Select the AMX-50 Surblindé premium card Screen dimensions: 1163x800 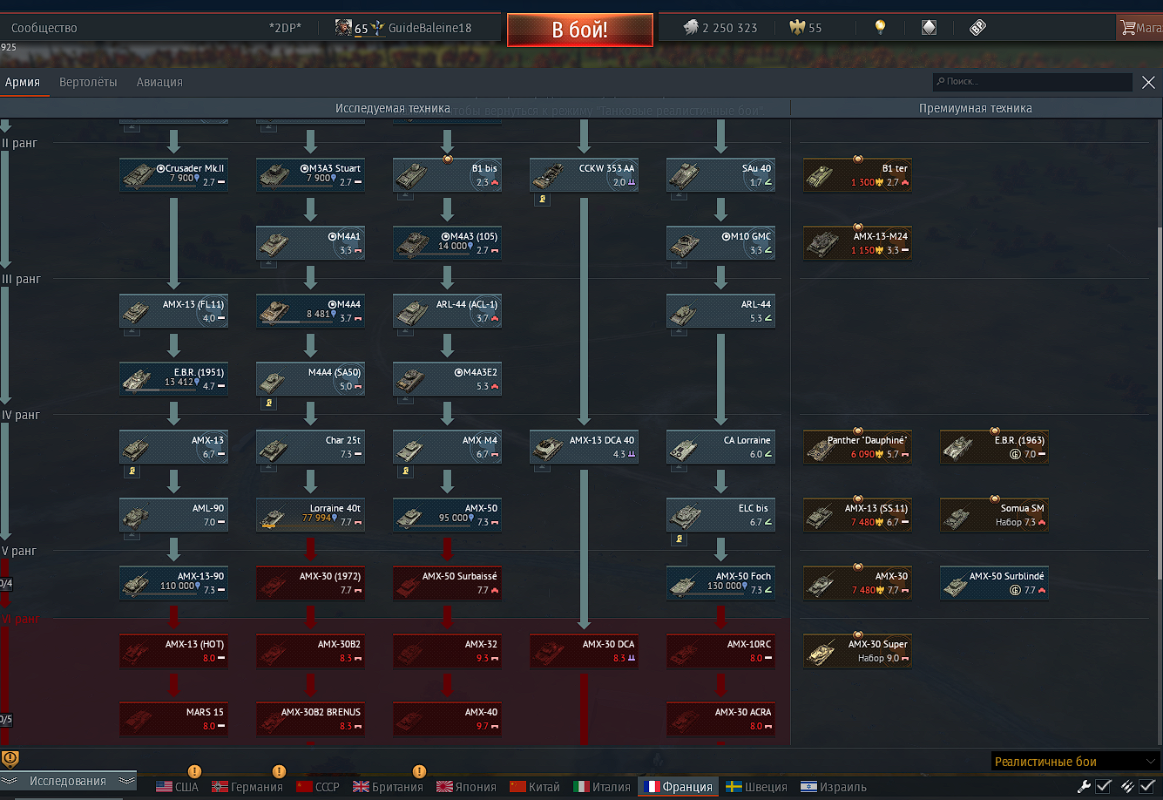coord(994,583)
